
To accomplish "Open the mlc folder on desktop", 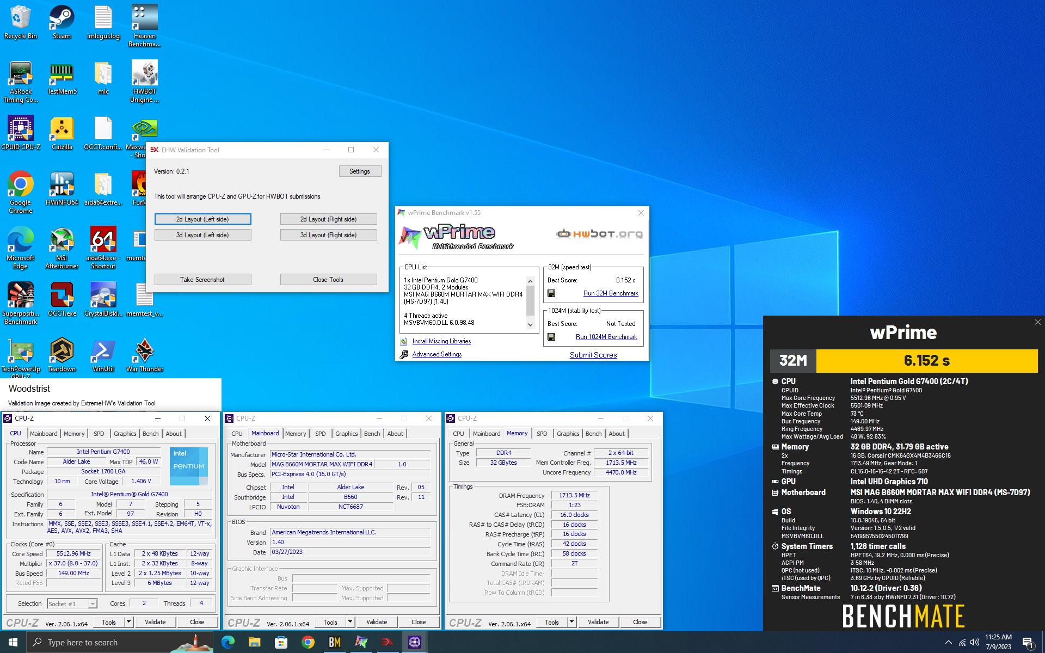I will (x=103, y=77).
